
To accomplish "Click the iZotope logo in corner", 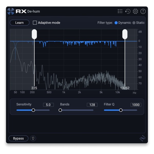I will (x=142, y=138).
